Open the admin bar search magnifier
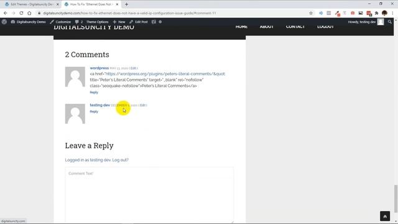398x224 pixels. [x=390, y=22]
